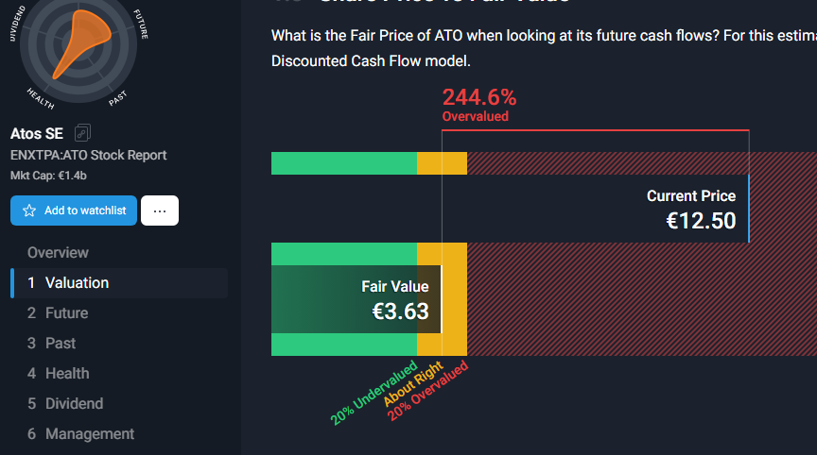Screen dimensions: 817x455
Task: Go to the Future section
Action: point(58,313)
